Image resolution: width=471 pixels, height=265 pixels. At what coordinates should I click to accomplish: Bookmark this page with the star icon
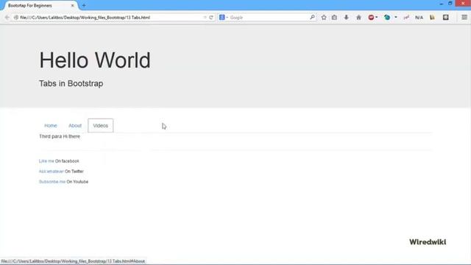click(324, 18)
